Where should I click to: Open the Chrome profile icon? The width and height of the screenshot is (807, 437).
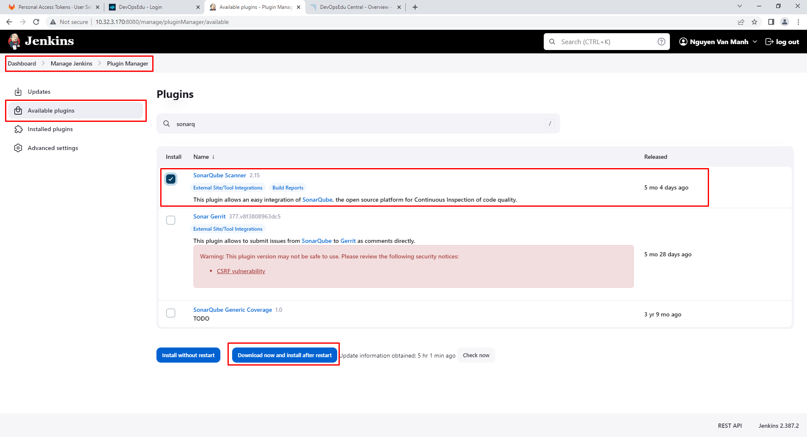click(785, 22)
